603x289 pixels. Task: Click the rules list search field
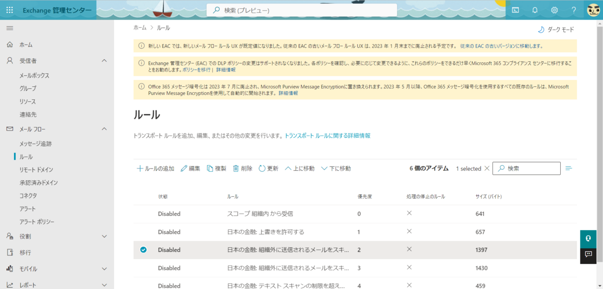pyautogui.click(x=527, y=169)
